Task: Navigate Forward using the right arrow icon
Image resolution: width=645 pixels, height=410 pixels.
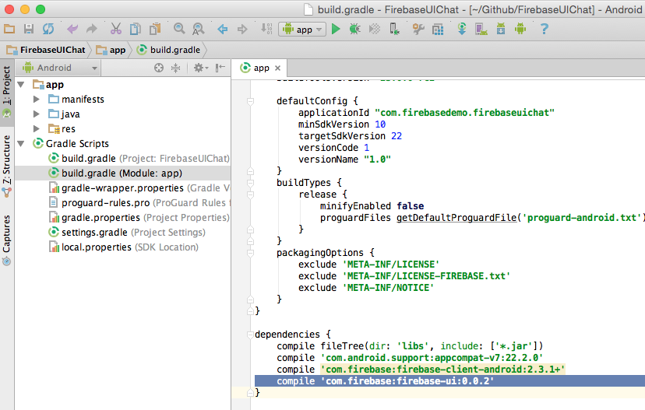Action: click(x=242, y=29)
